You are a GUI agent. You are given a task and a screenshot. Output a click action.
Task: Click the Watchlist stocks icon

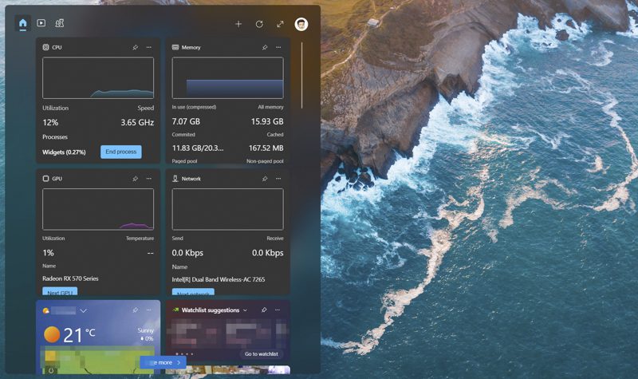point(175,310)
